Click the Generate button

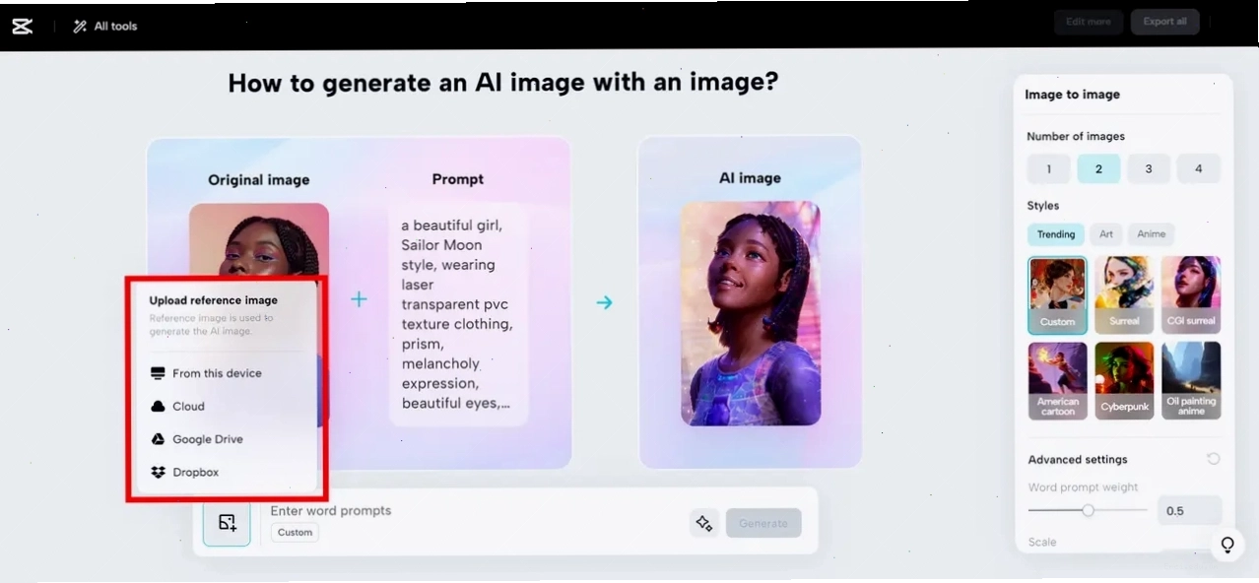coord(763,523)
